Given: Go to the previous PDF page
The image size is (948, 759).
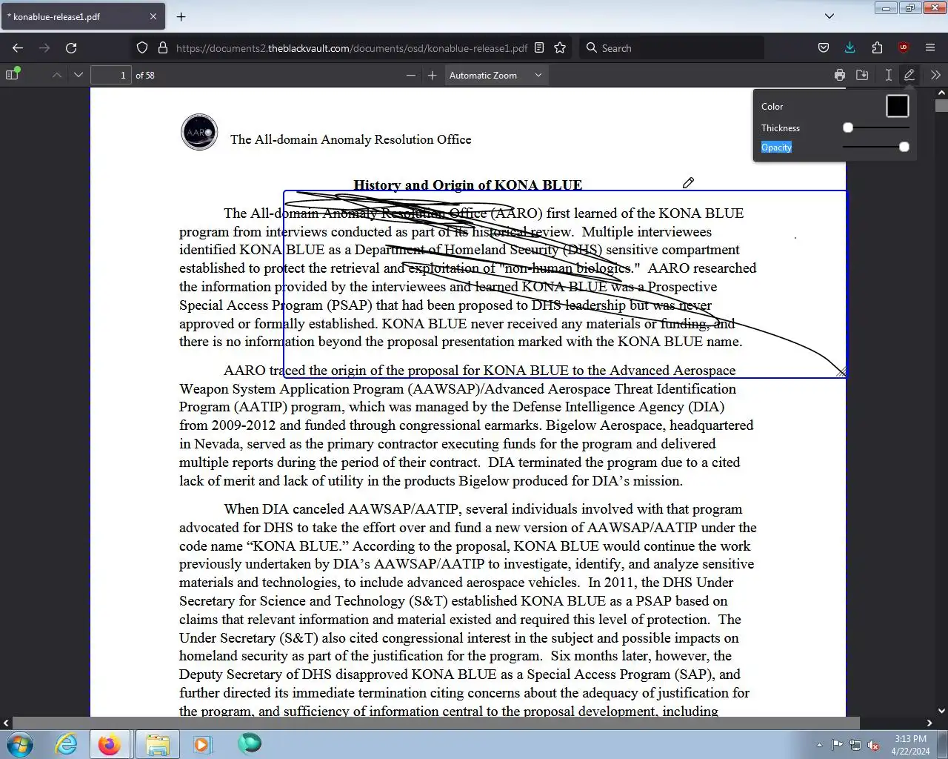Looking at the screenshot, I should coord(57,75).
